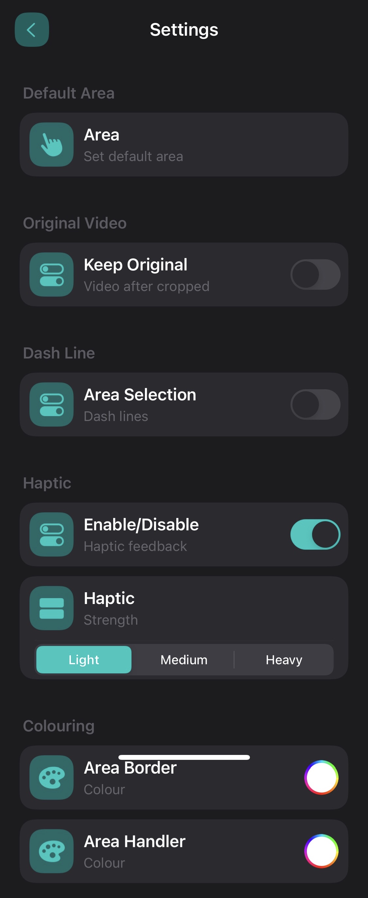Click the Haptic feedback switch icon
368x898 pixels.
tap(52, 534)
